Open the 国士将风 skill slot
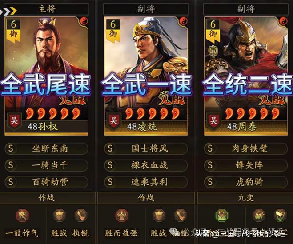The width and height of the screenshot is (293, 244). click(x=146, y=149)
